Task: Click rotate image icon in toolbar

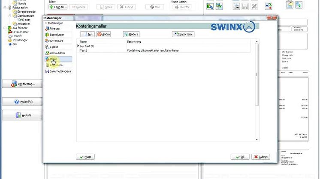Action: (x=269, y=6)
